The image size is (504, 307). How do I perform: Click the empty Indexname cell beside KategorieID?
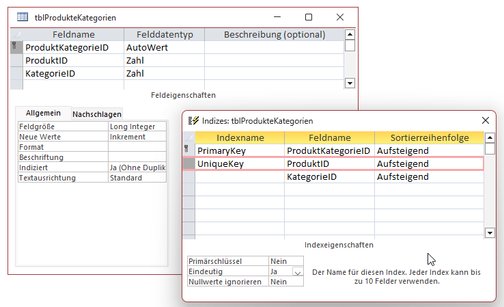click(x=240, y=176)
